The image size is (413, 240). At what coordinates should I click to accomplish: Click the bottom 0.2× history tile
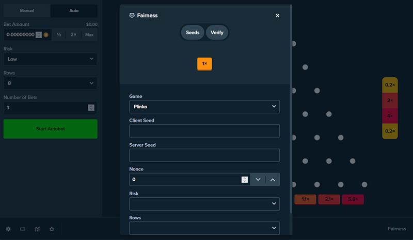tap(390, 131)
